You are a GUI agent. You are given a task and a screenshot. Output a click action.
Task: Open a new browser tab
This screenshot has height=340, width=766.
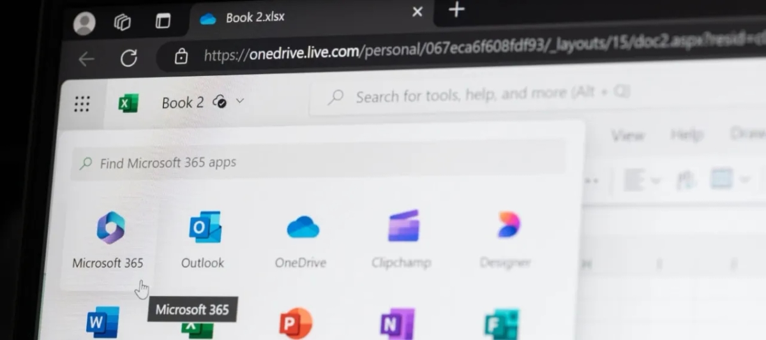click(456, 10)
